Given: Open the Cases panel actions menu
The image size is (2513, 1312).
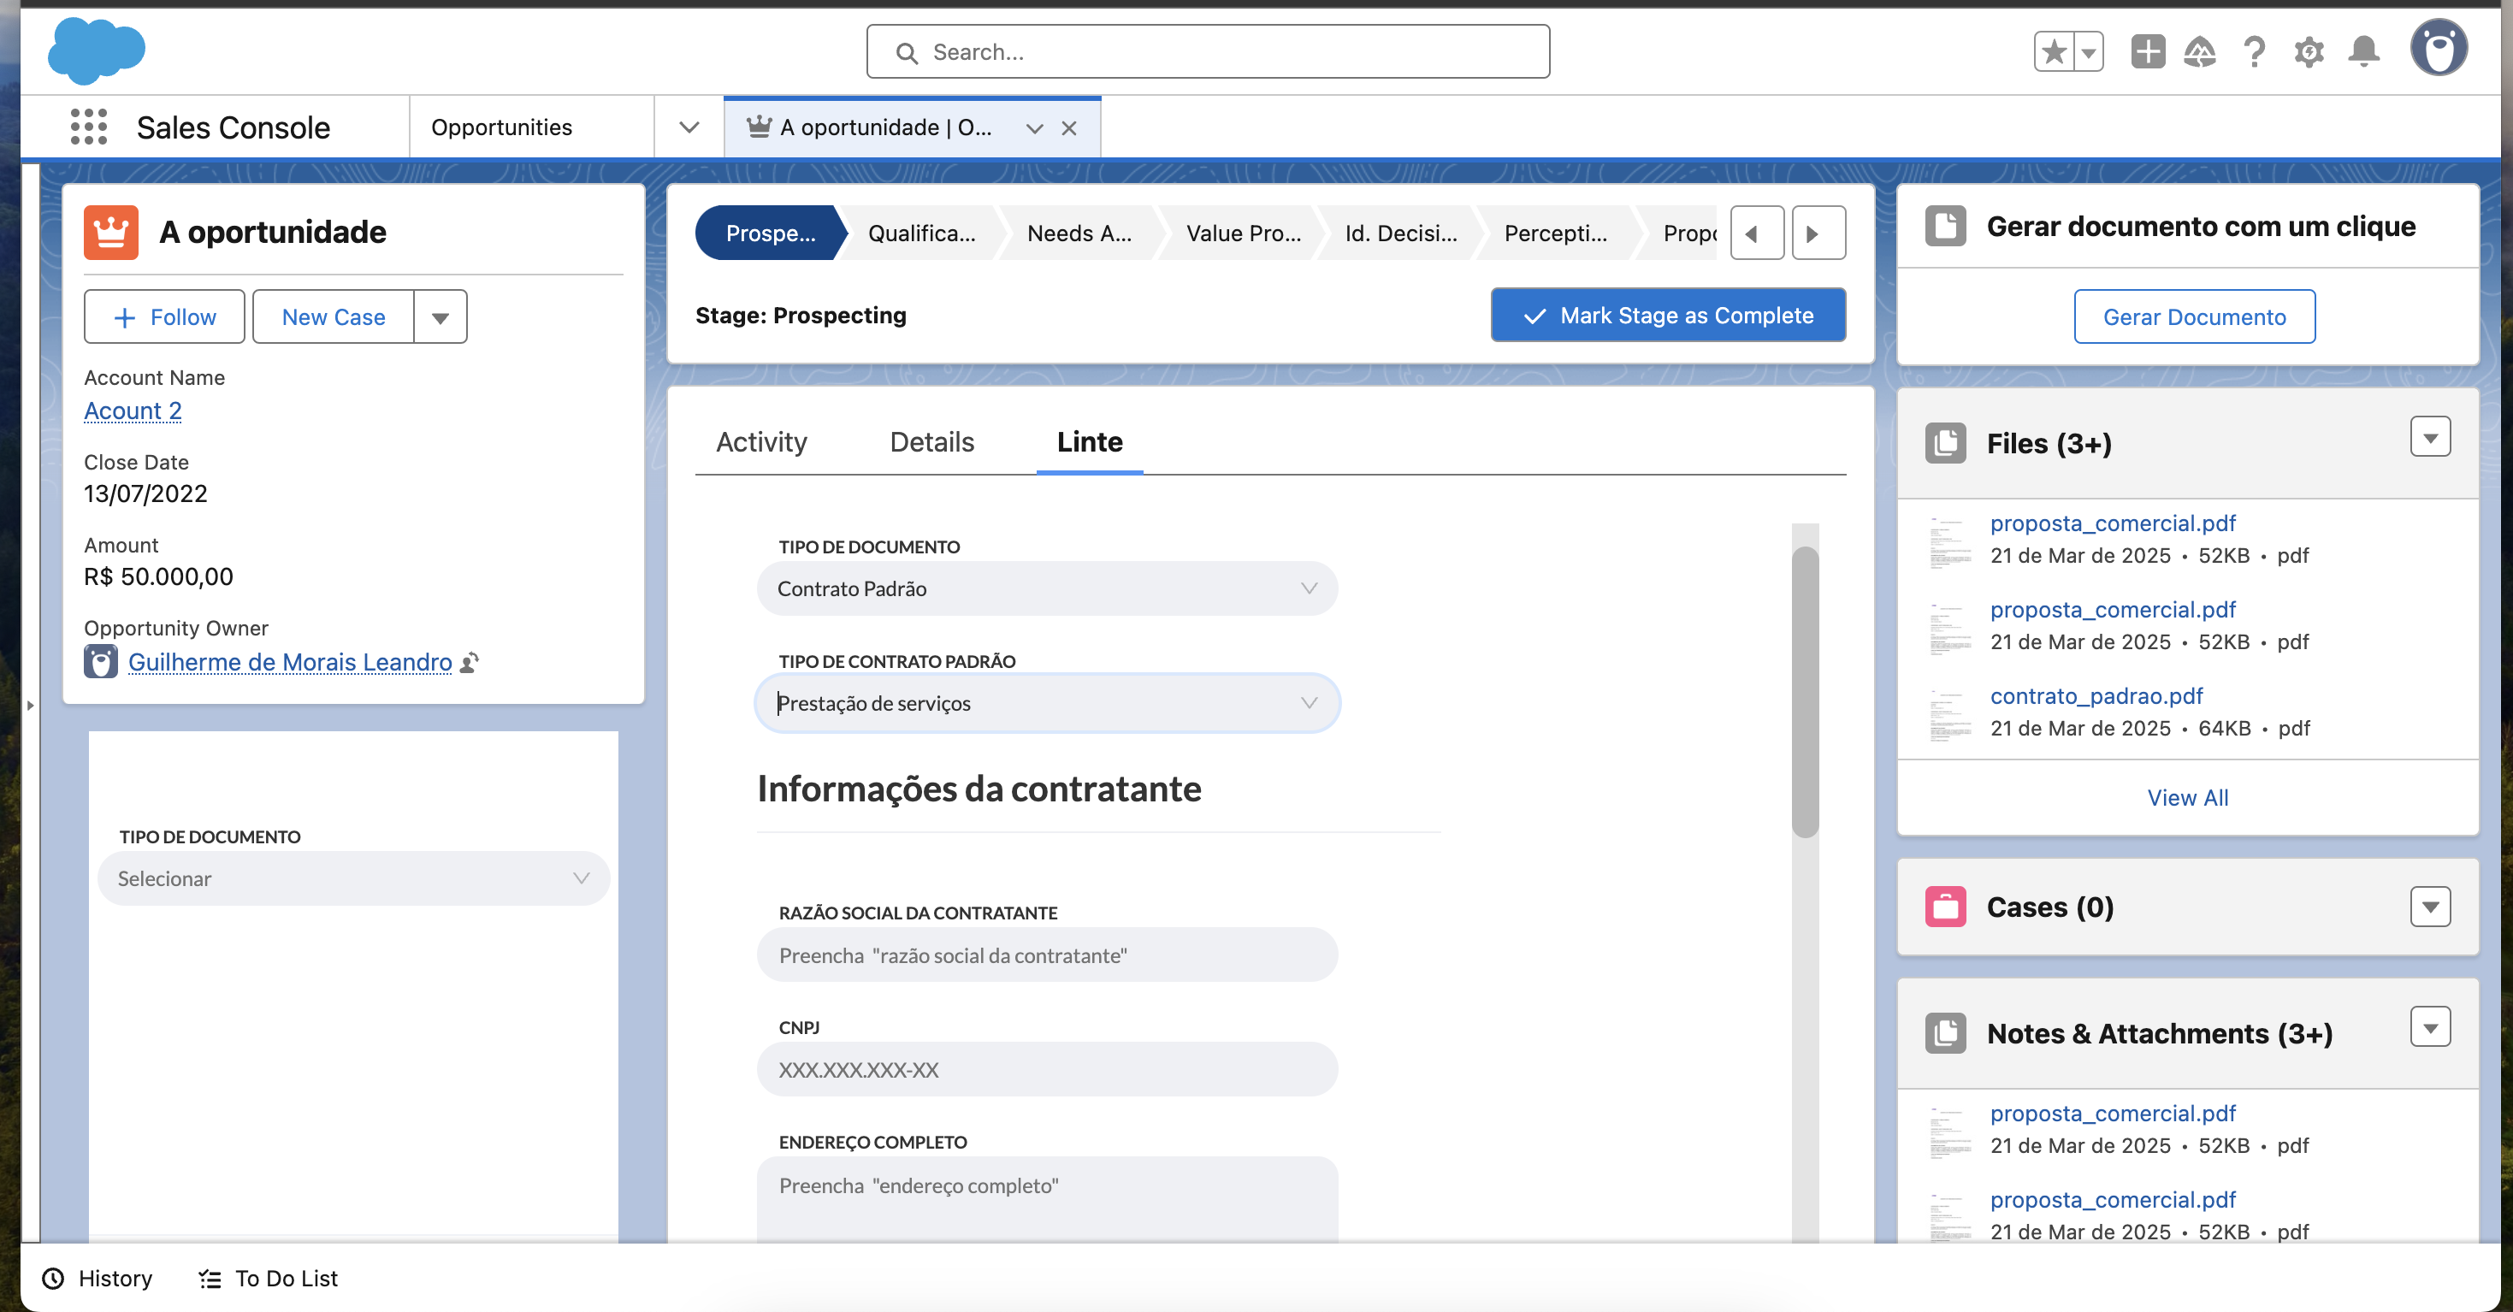Looking at the screenshot, I should point(2429,907).
